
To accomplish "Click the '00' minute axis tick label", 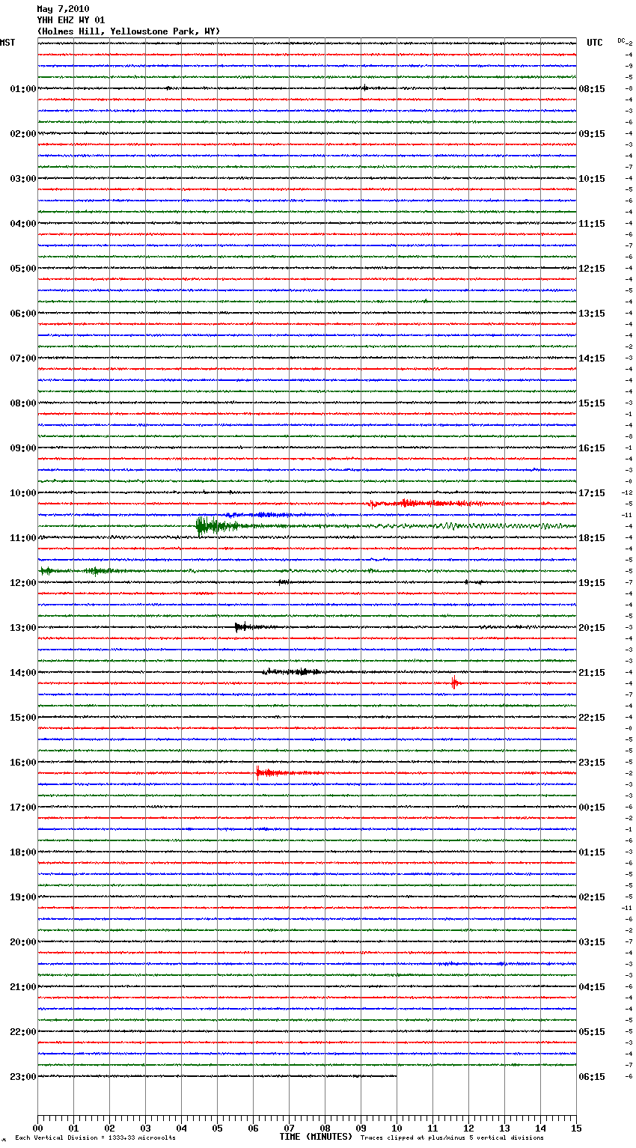I will [37, 1128].
